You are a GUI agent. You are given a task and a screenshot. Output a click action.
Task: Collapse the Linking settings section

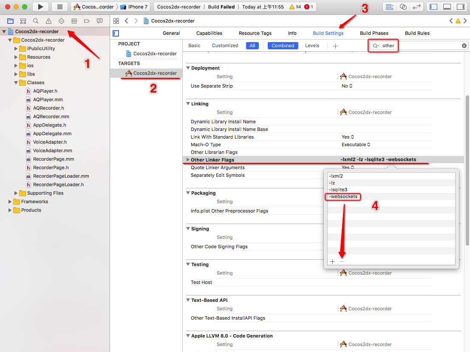coord(188,103)
